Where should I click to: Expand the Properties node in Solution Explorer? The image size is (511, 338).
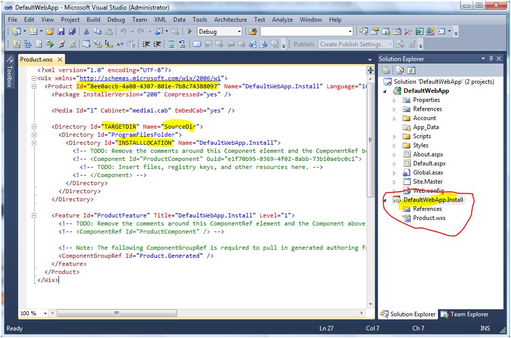(x=394, y=100)
